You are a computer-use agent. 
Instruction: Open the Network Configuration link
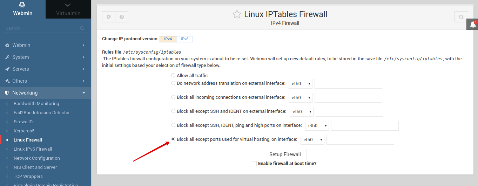(37, 158)
